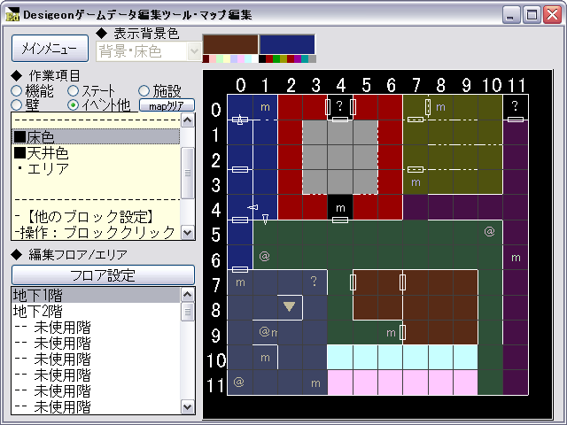Select the 施設 radio button
Image resolution: width=567 pixels, height=425 pixels.
[144, 90]
